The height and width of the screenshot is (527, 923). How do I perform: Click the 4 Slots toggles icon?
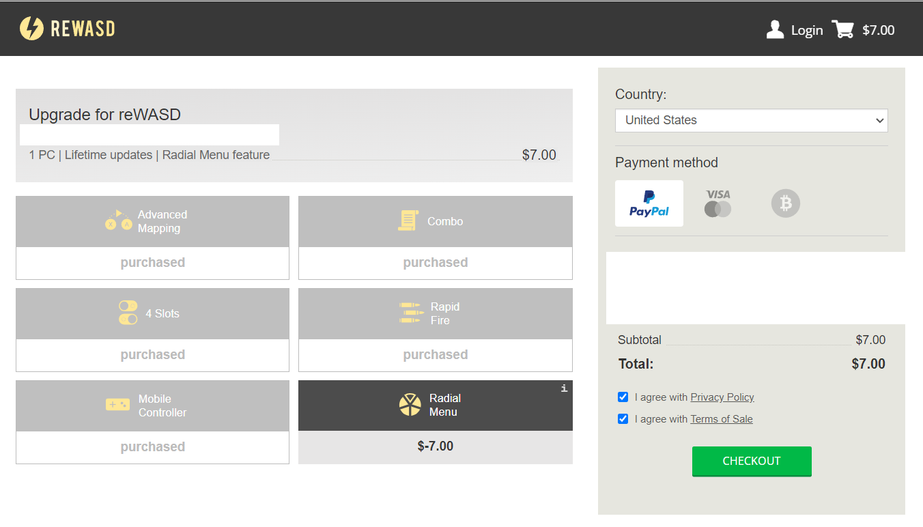click(128, 313)
